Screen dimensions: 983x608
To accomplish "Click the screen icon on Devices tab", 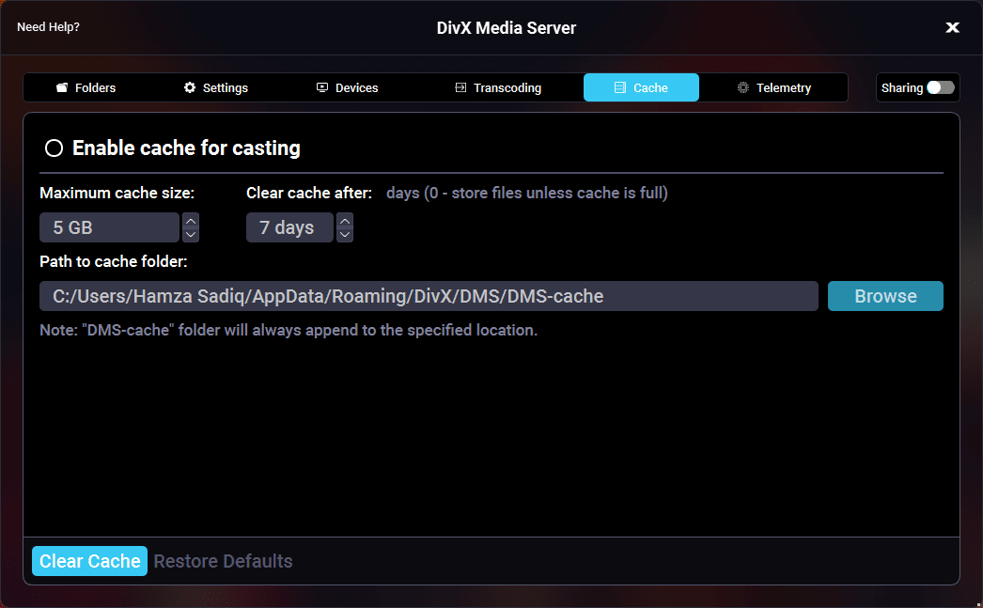I will click(x=322, y=87).
